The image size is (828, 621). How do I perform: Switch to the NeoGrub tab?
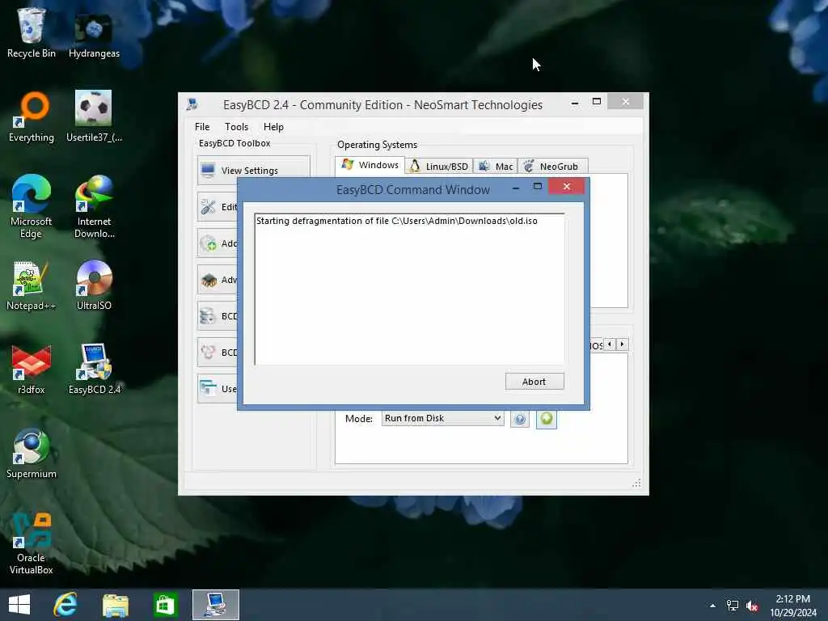tap(552, 167)
